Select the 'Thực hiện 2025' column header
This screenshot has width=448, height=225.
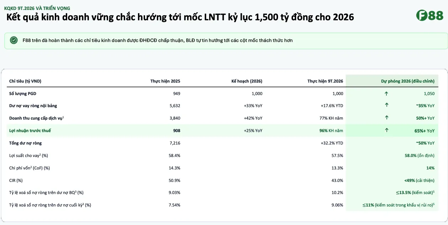tap(165, 81)
